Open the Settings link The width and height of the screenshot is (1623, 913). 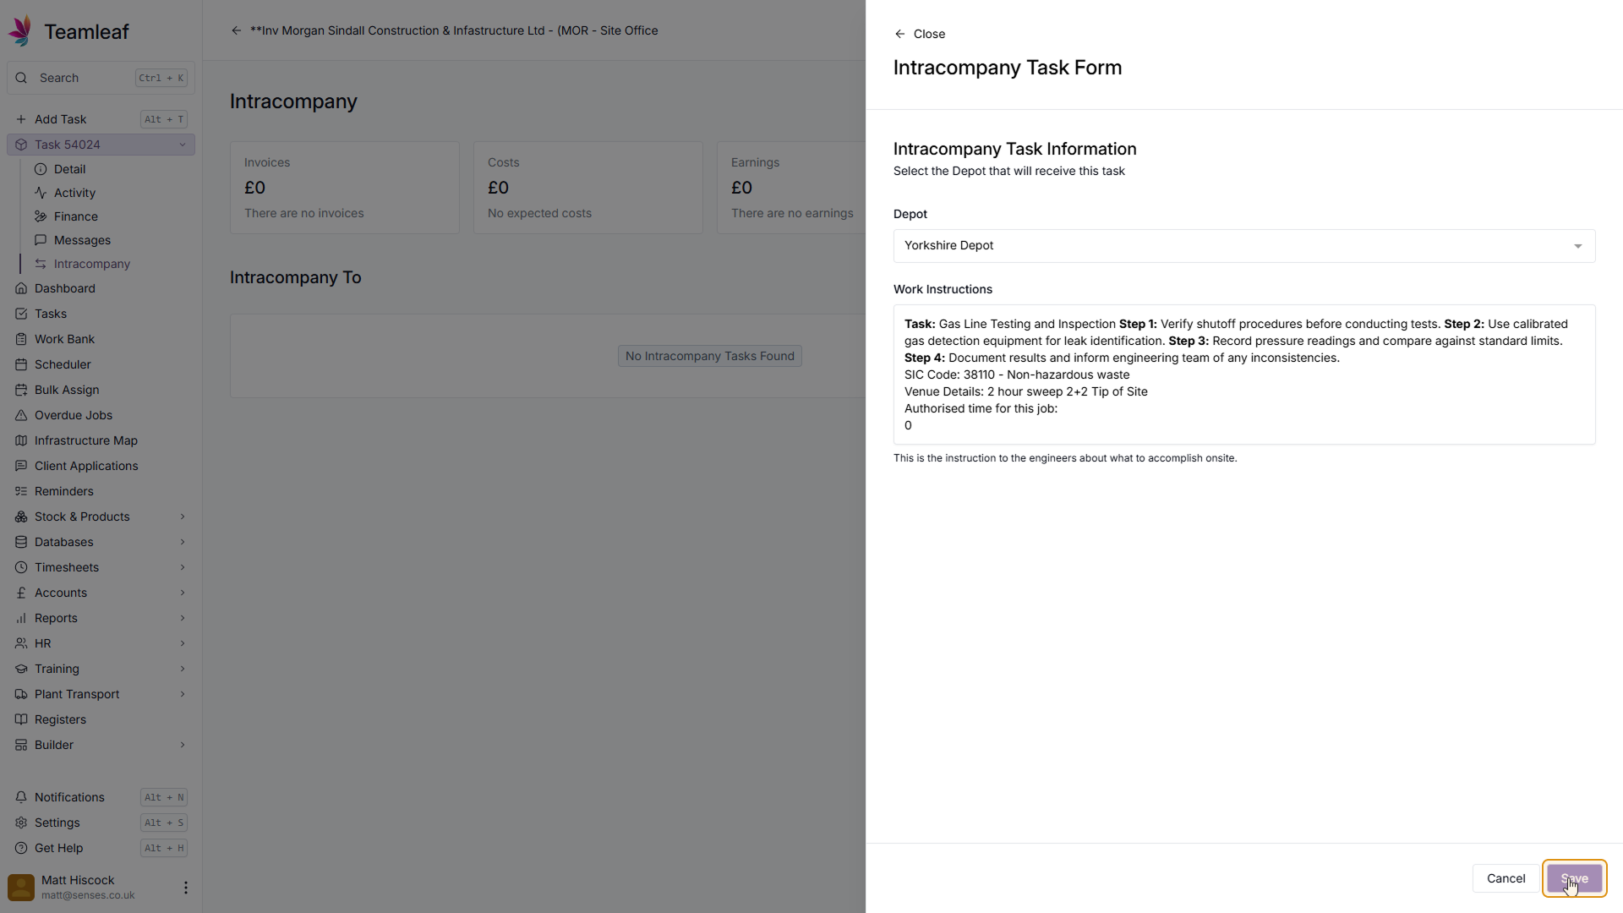click(101, 823)
